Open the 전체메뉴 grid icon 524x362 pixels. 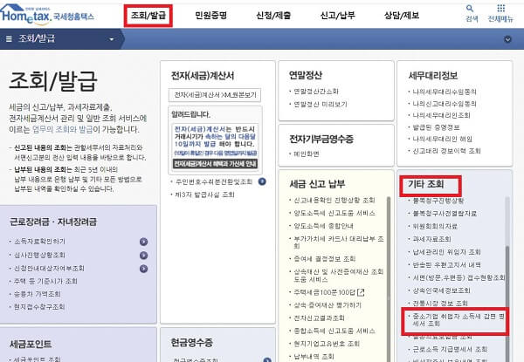500,13
